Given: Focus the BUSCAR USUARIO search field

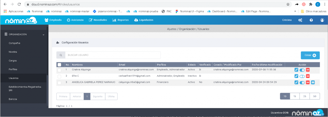Looking at the screenshot, I should (x=113, y=55).
